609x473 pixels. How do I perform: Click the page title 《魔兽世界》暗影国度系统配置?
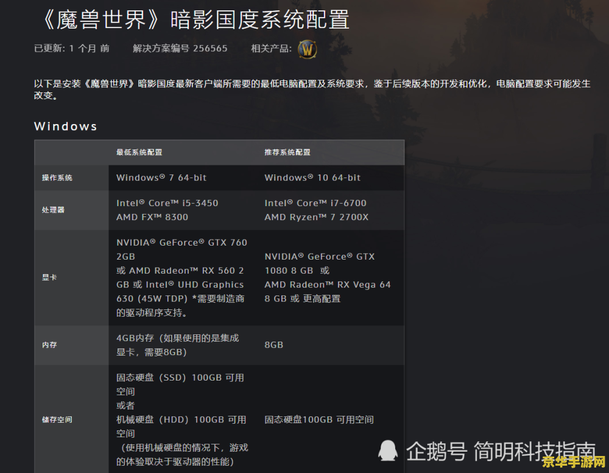(194, 20)
